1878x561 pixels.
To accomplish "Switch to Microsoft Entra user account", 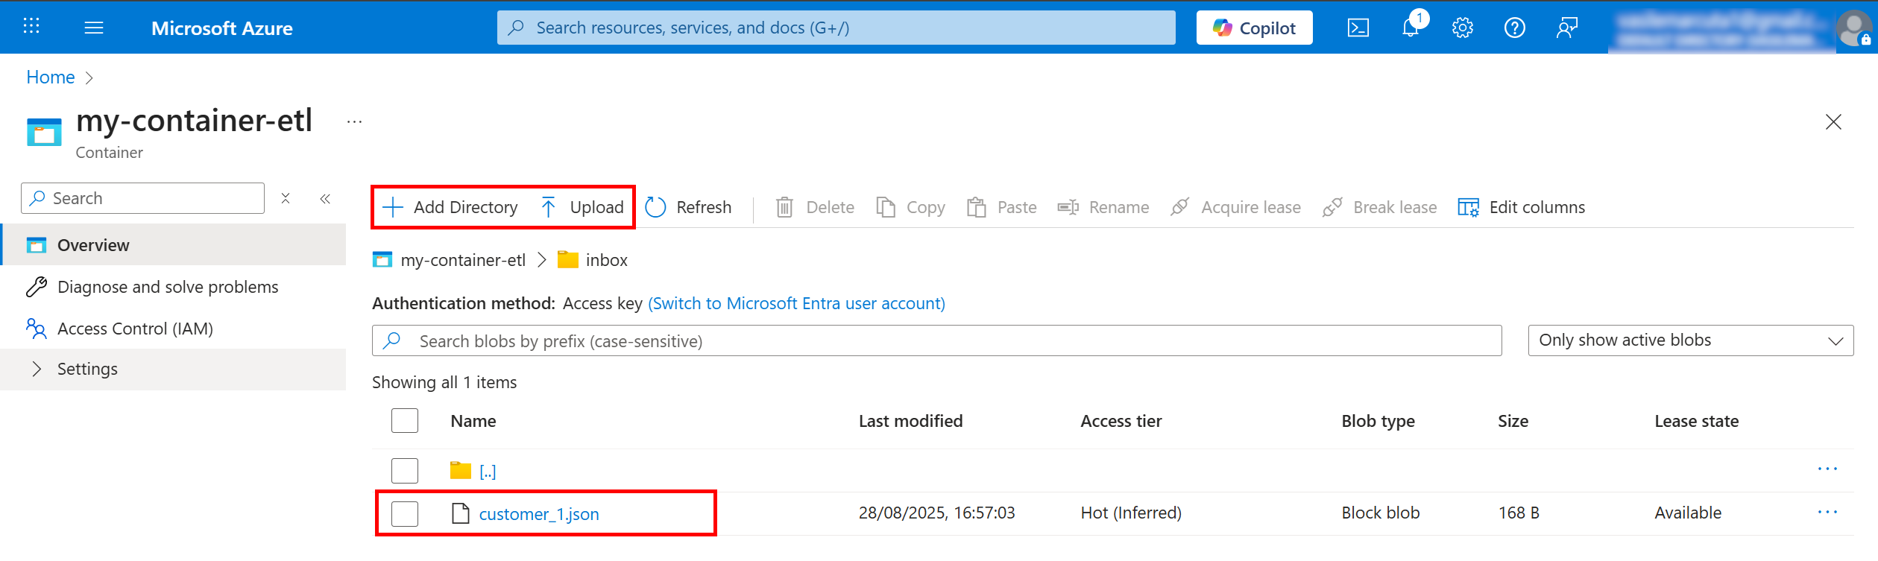I will point(796,303).
